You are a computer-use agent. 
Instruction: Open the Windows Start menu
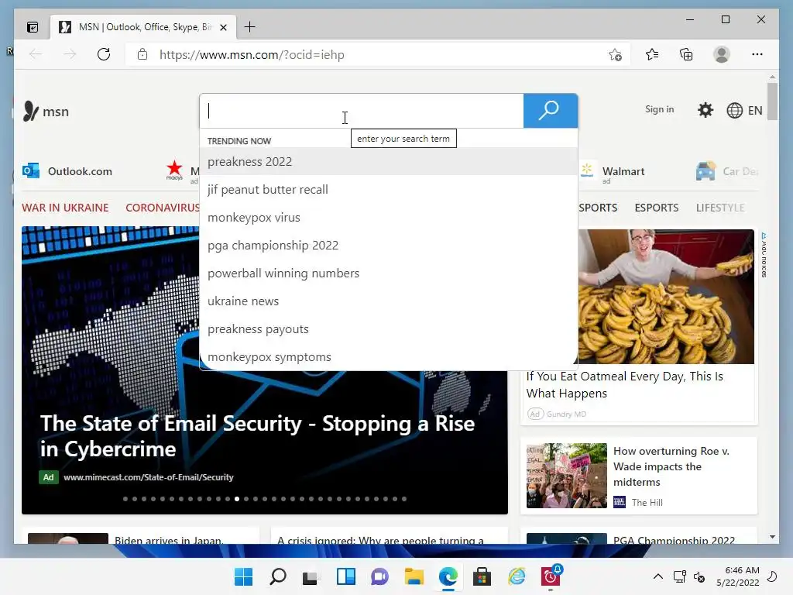tap(244, 576)
